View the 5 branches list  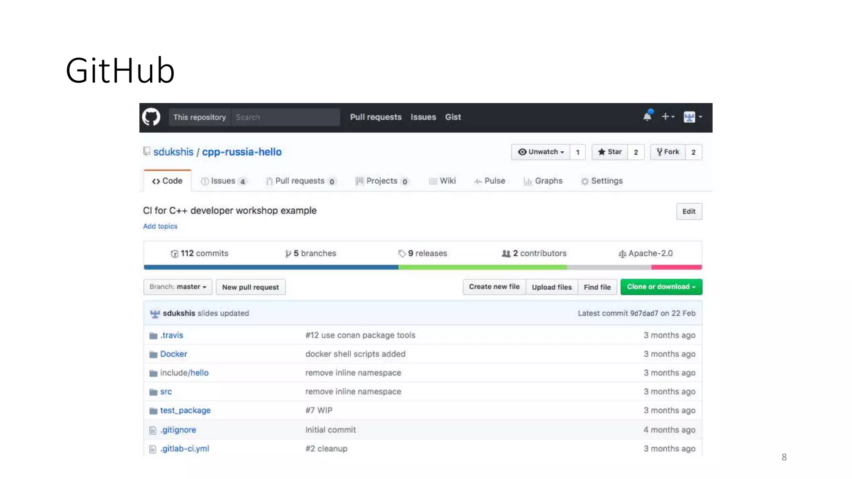(310, 253)
